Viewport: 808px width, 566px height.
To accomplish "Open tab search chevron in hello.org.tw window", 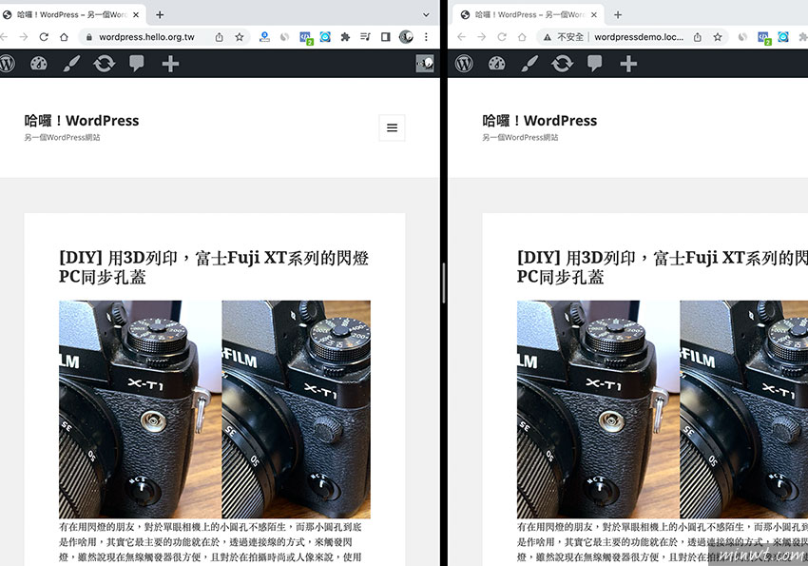I will [426, 15].
